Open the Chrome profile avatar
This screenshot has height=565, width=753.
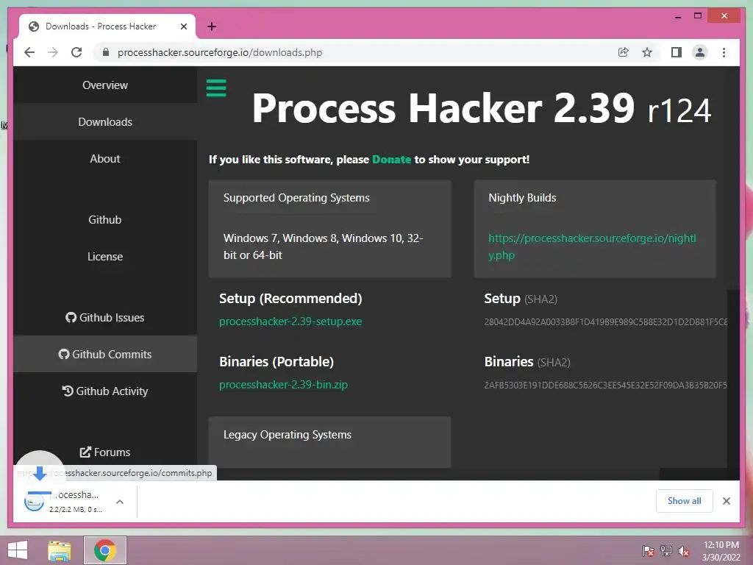[x=700, y=52]
